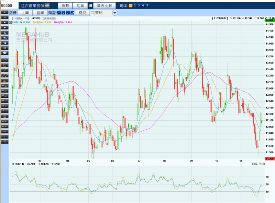Open the 時間 period selector

pyautogui.click(x=82, y=13)
